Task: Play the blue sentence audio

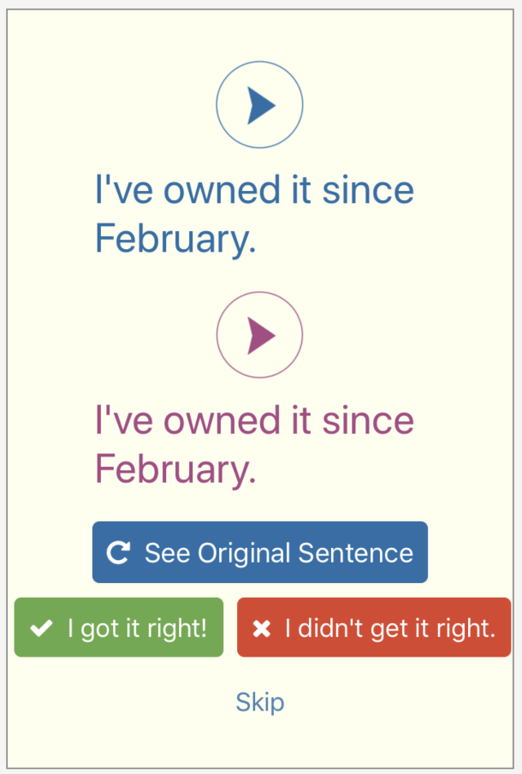Action: pos(259,106)
